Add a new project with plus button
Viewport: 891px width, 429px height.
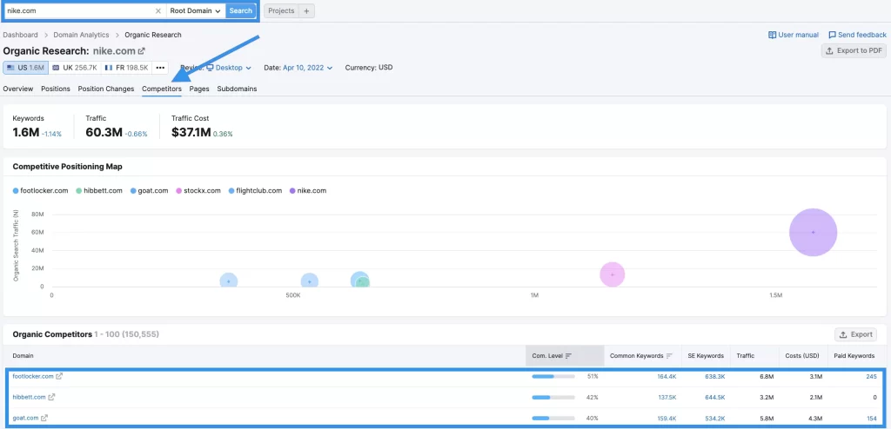tap(307, 10)
